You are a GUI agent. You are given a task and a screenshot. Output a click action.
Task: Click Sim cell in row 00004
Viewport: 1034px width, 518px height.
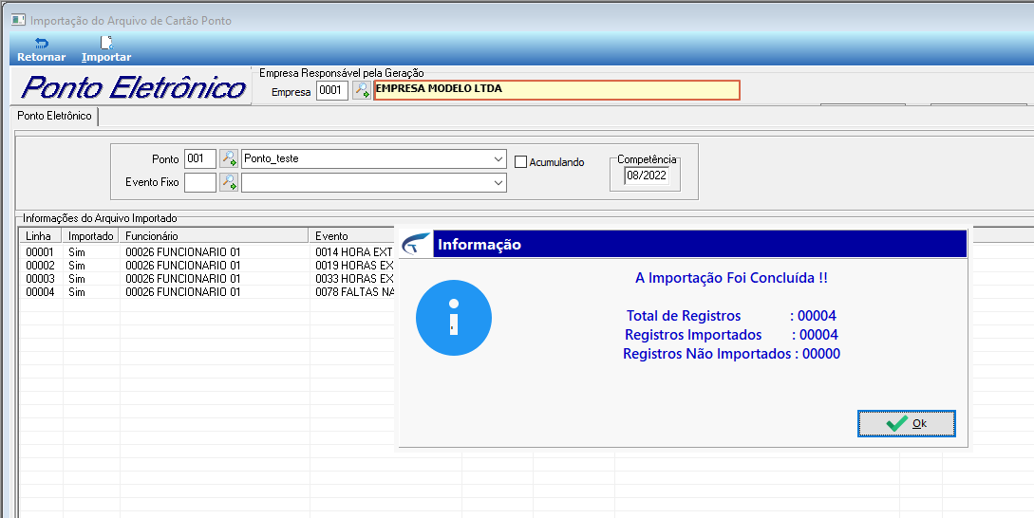[77, 292]
